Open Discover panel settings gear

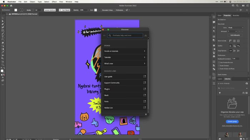(146, 114)
